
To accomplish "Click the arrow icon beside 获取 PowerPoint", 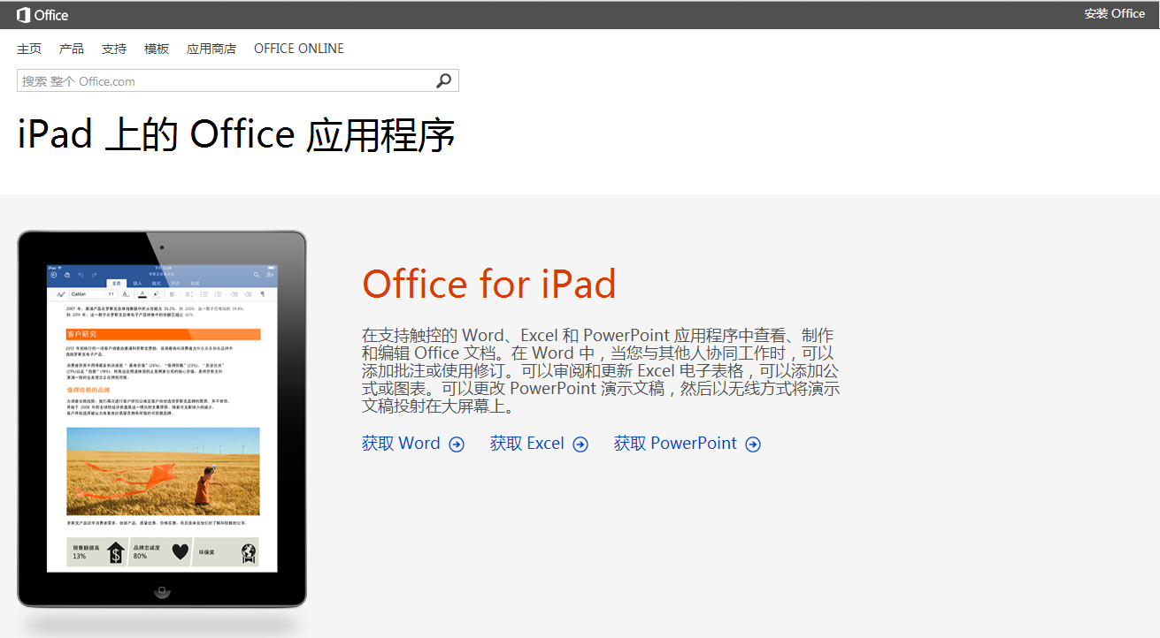I will 753,444.
